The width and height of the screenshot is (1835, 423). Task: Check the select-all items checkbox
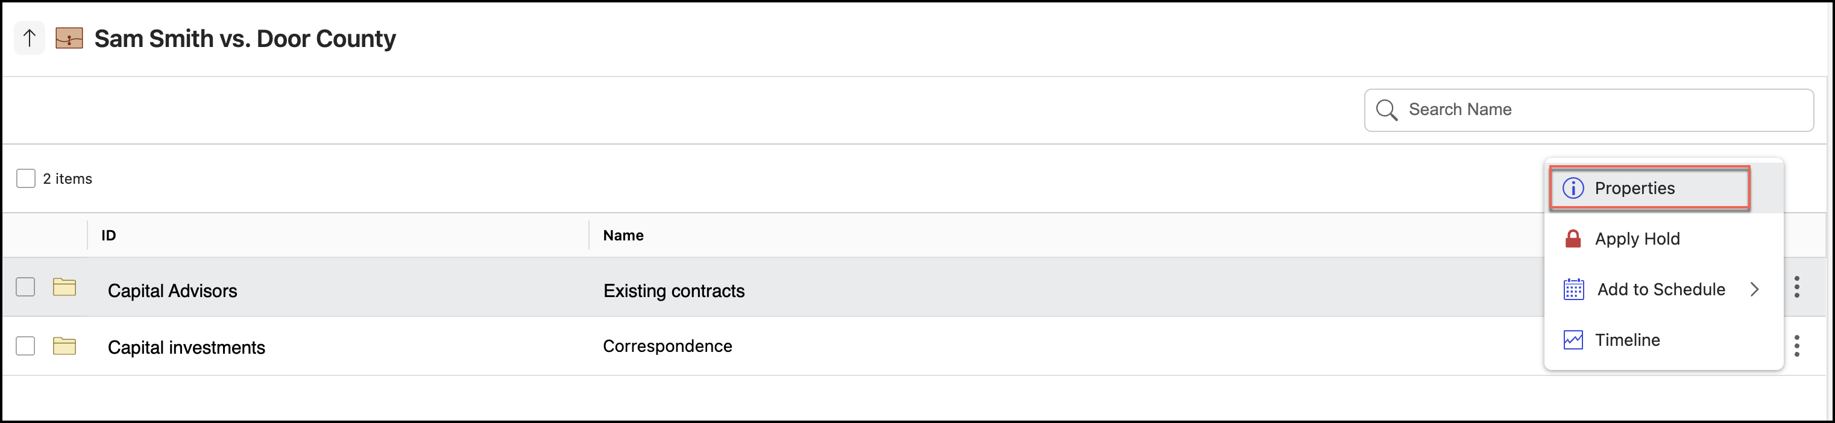coord(26,178)
